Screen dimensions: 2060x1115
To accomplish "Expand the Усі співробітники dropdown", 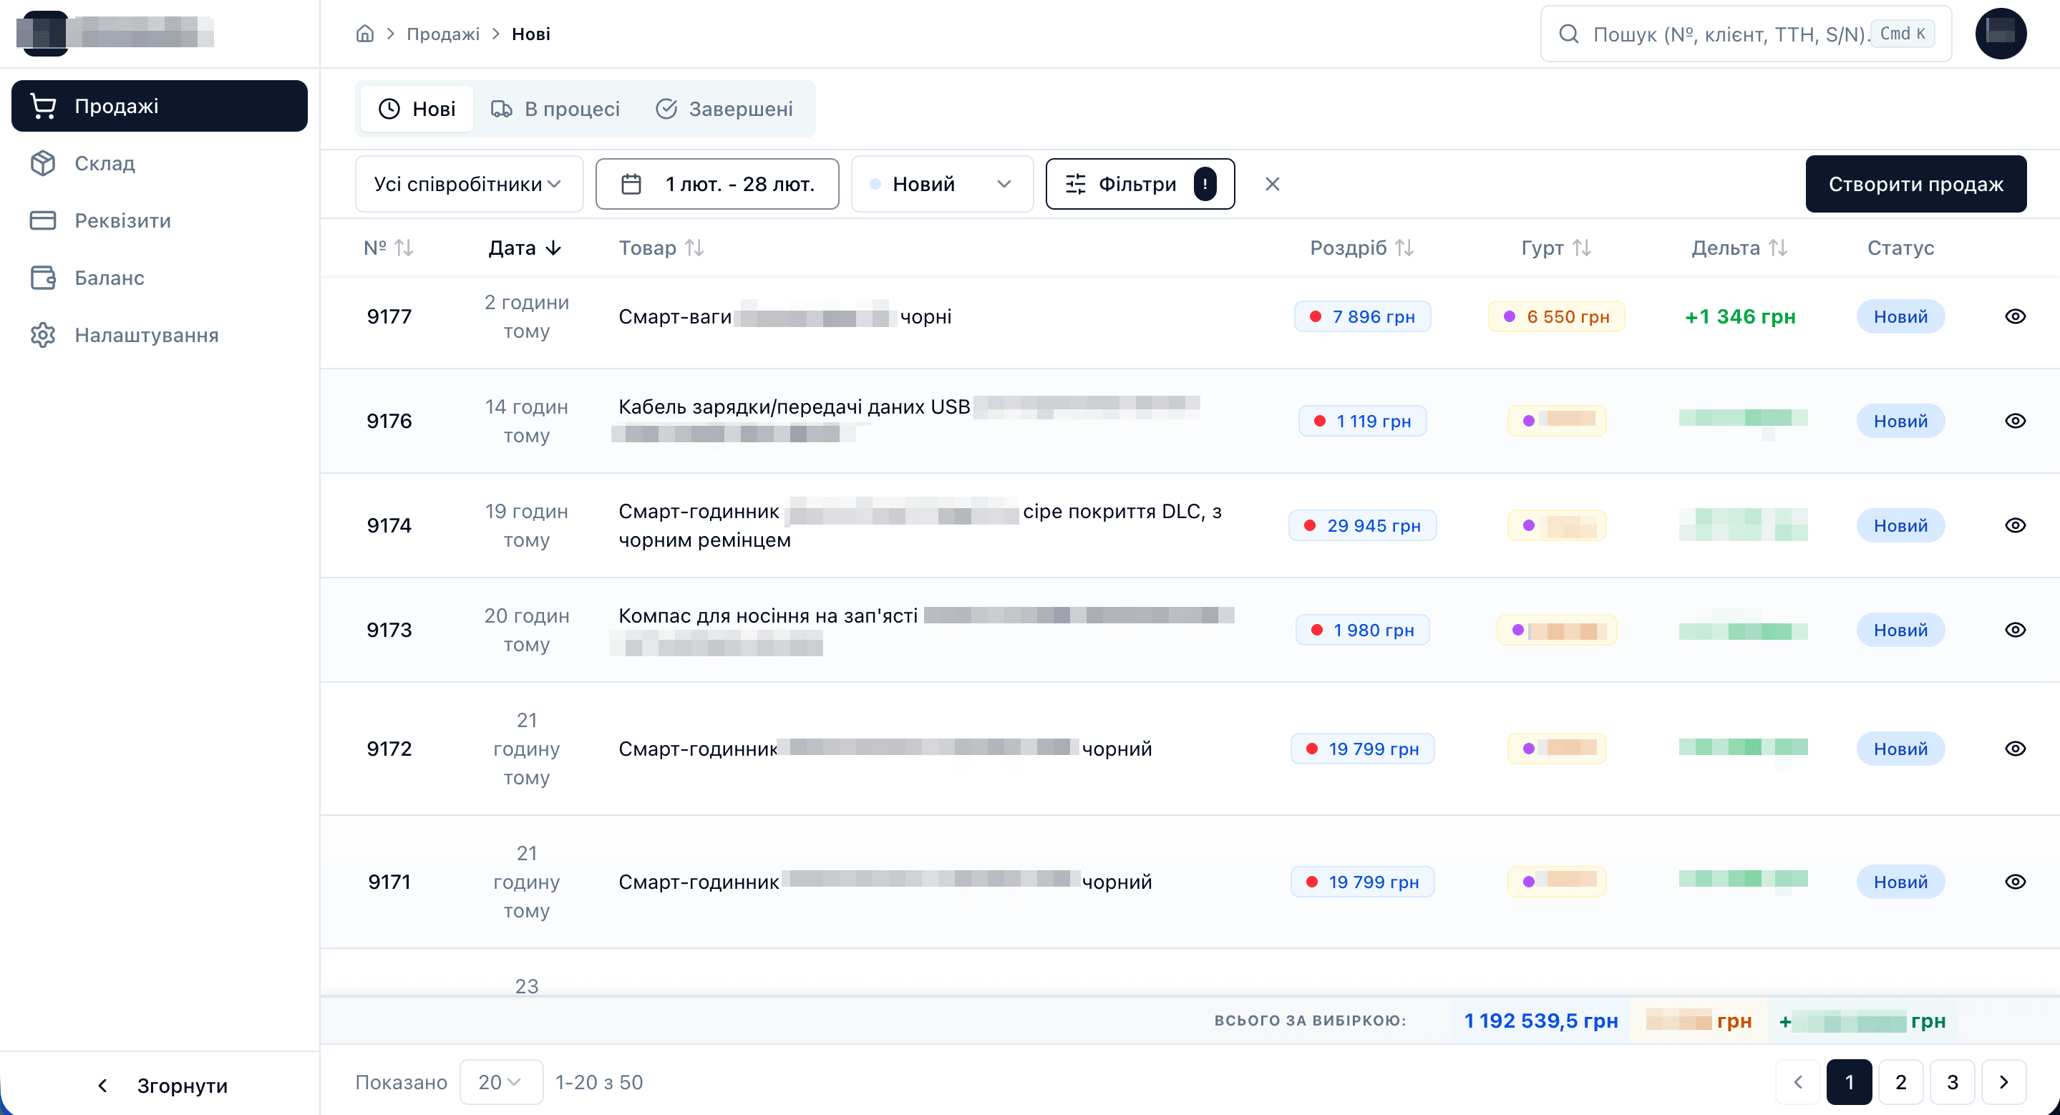I will tap(469, 184).
